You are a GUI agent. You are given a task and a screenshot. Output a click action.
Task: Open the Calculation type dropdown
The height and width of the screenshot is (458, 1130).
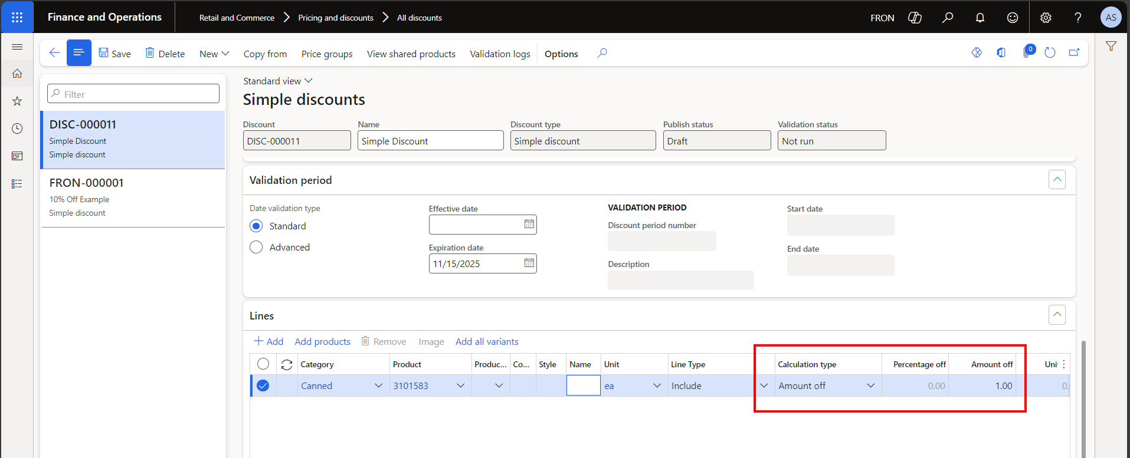pos(870,386)
